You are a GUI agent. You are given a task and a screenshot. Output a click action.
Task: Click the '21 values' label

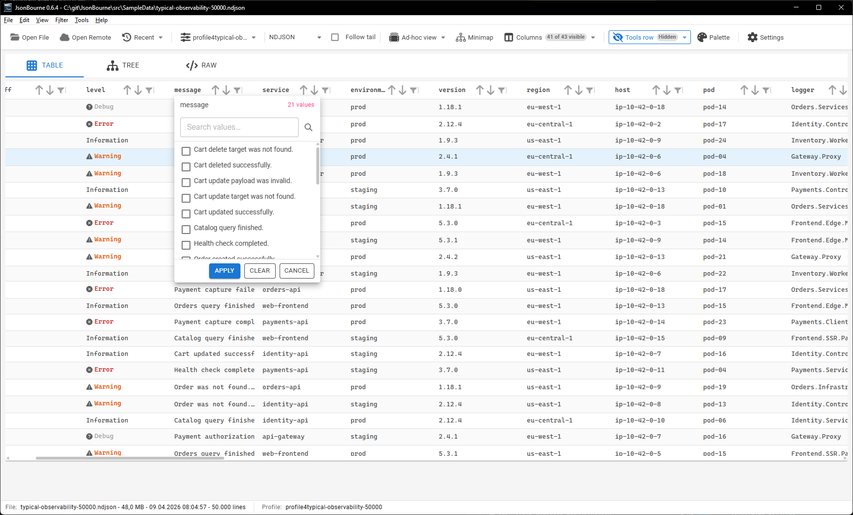coord(301,105)
